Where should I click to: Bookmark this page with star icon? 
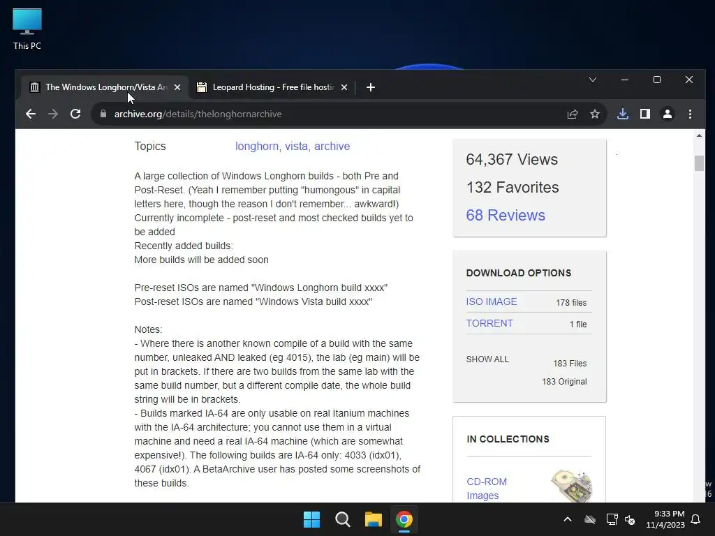[x=595, y=114]
